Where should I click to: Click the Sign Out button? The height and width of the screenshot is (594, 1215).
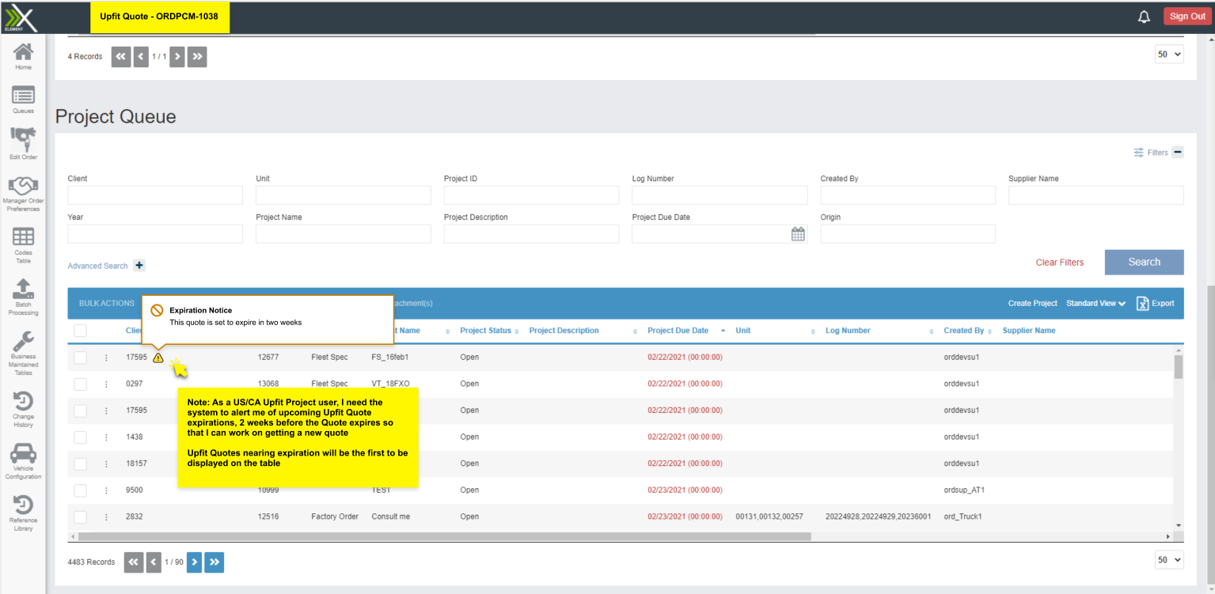click(1187, 17)
